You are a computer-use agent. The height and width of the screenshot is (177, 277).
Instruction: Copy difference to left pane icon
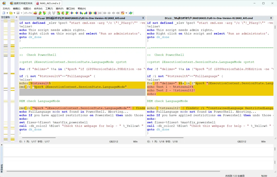[x=76, y=13]
